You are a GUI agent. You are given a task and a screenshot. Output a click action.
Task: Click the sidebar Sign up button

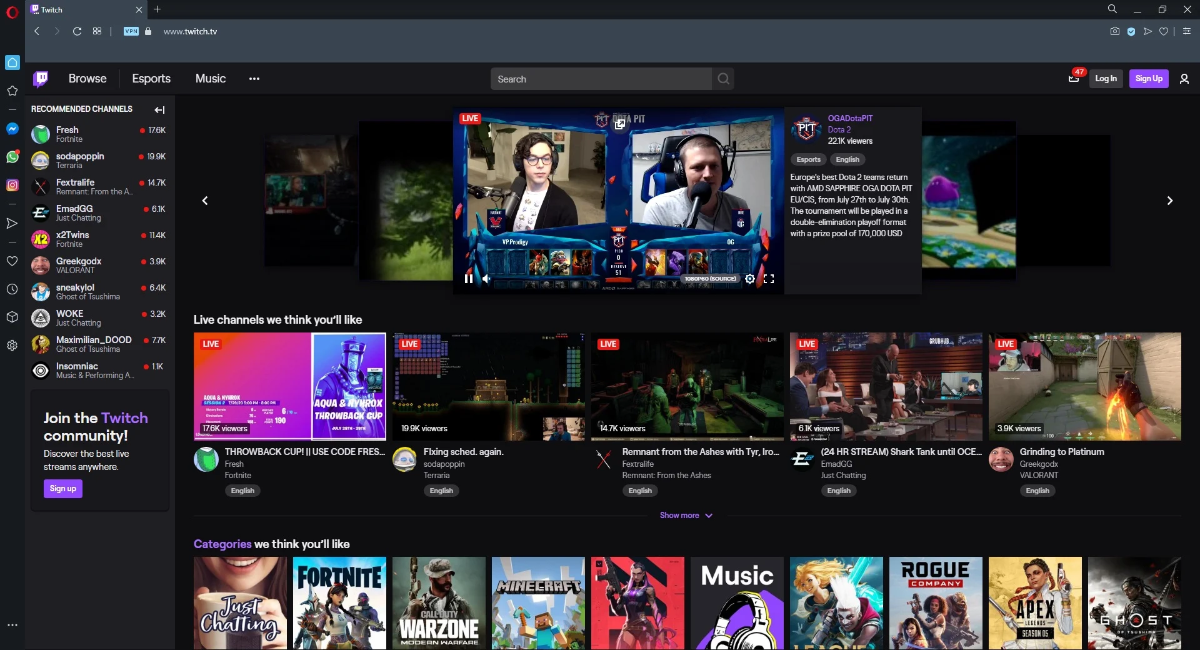pyautogui.click(x=62, y=489)
